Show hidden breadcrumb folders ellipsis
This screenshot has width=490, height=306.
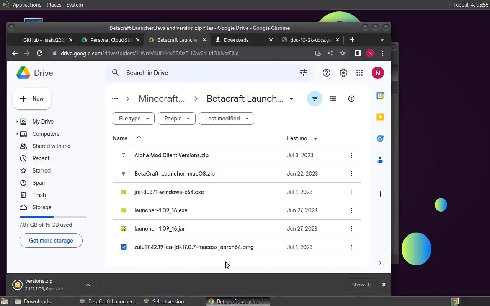(x=115, y=99)
